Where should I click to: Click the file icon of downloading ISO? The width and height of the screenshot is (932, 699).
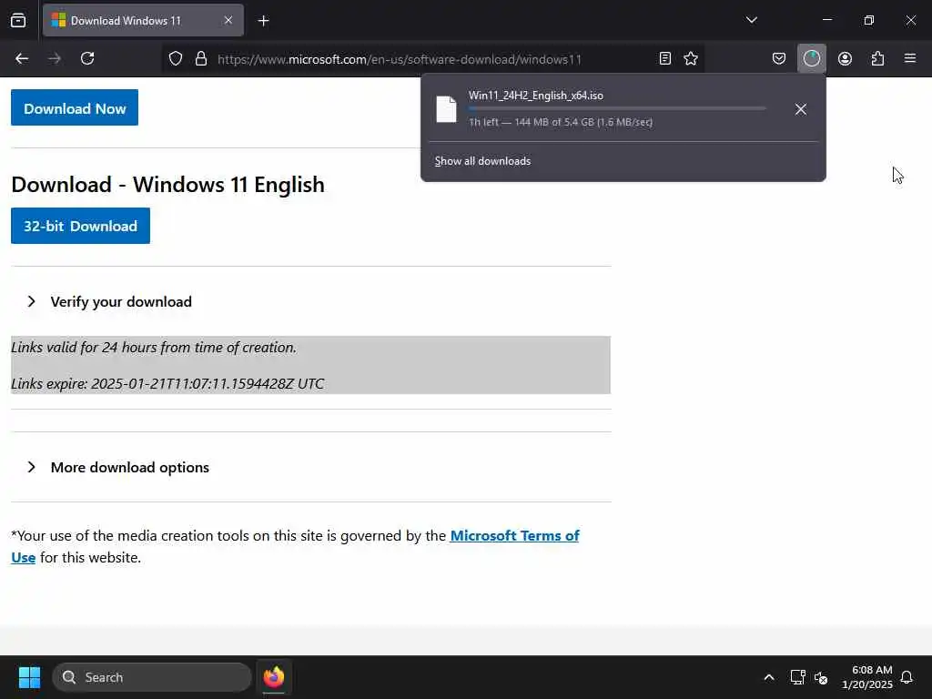446,109
